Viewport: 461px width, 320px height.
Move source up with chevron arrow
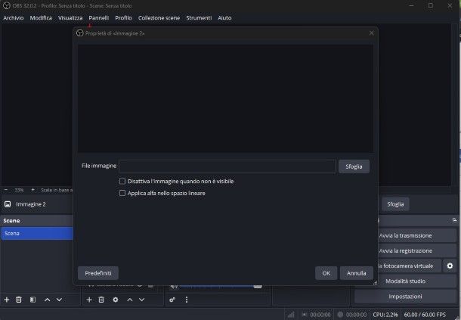[x=130, y=300]
